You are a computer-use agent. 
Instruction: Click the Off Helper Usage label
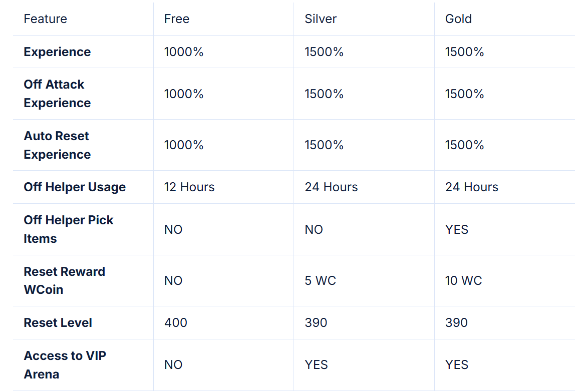pyautogui.click(x=75, y=187)
